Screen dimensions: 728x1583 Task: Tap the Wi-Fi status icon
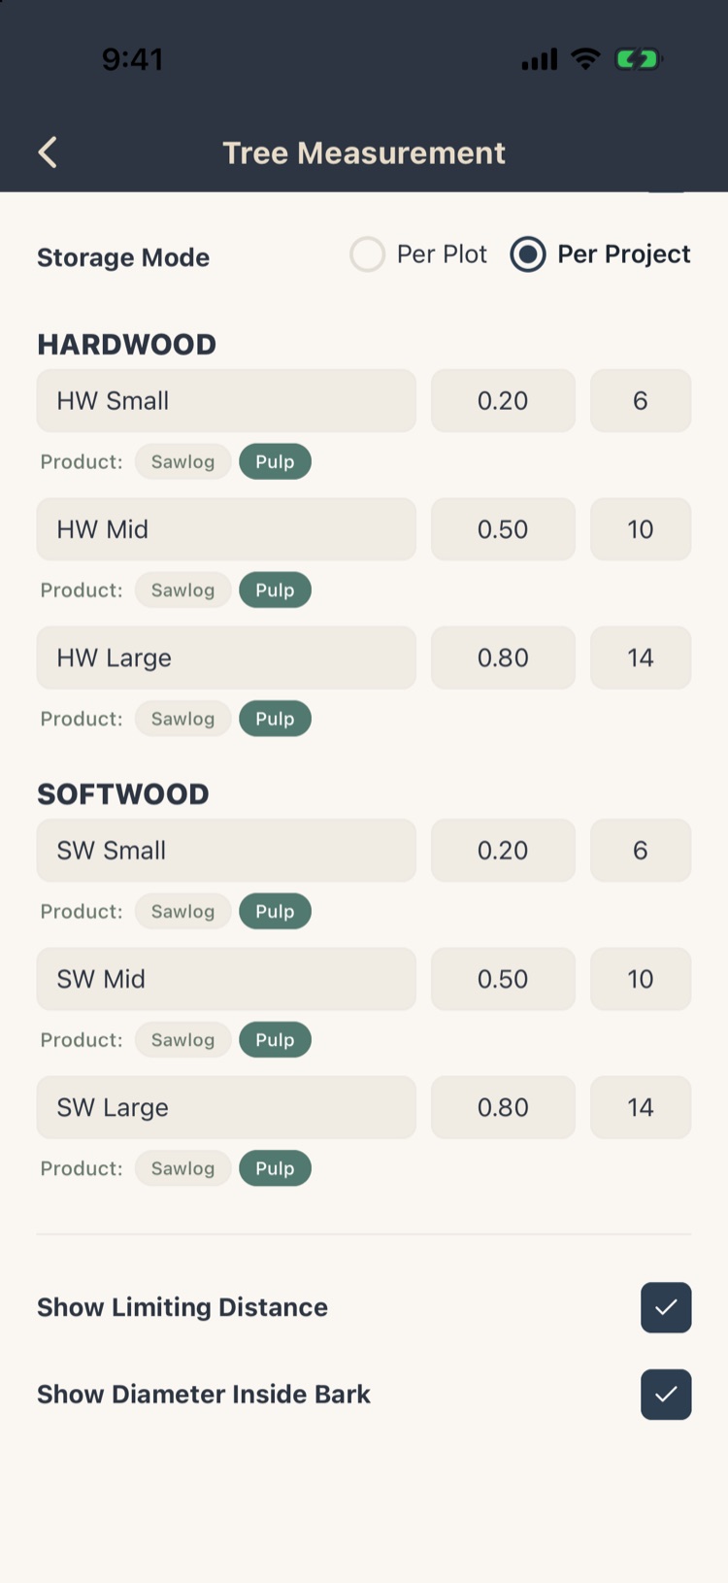[585, 59]
